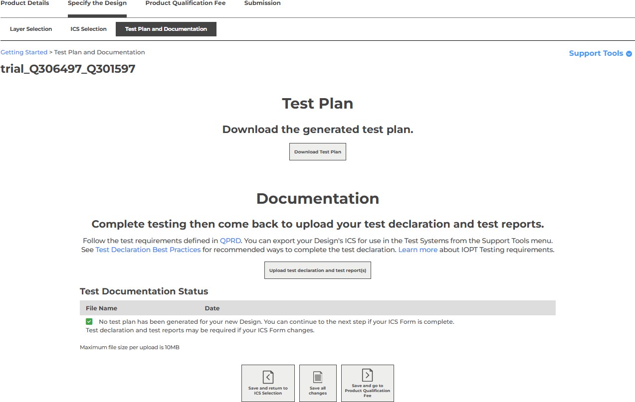This screenshot has height=402, width=635.
Task: Expand the Support Tools menu
Action: (596, 53)
